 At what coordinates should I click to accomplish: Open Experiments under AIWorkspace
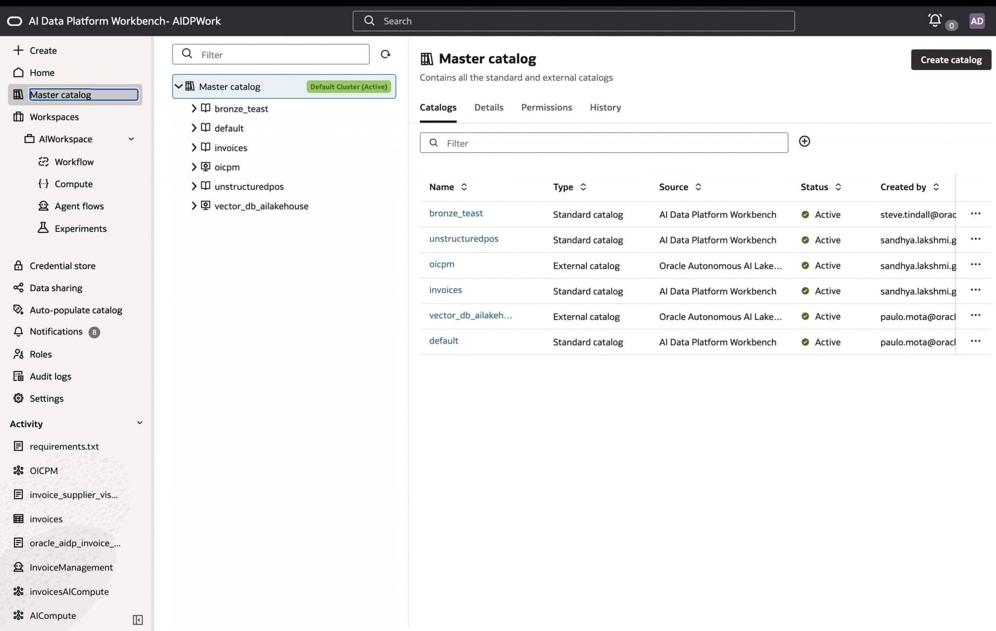click(80, 228)
